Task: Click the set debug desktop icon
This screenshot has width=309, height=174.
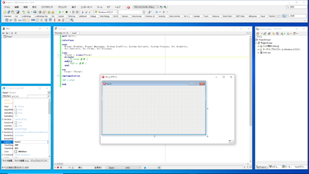Action: tap(165, 7)
